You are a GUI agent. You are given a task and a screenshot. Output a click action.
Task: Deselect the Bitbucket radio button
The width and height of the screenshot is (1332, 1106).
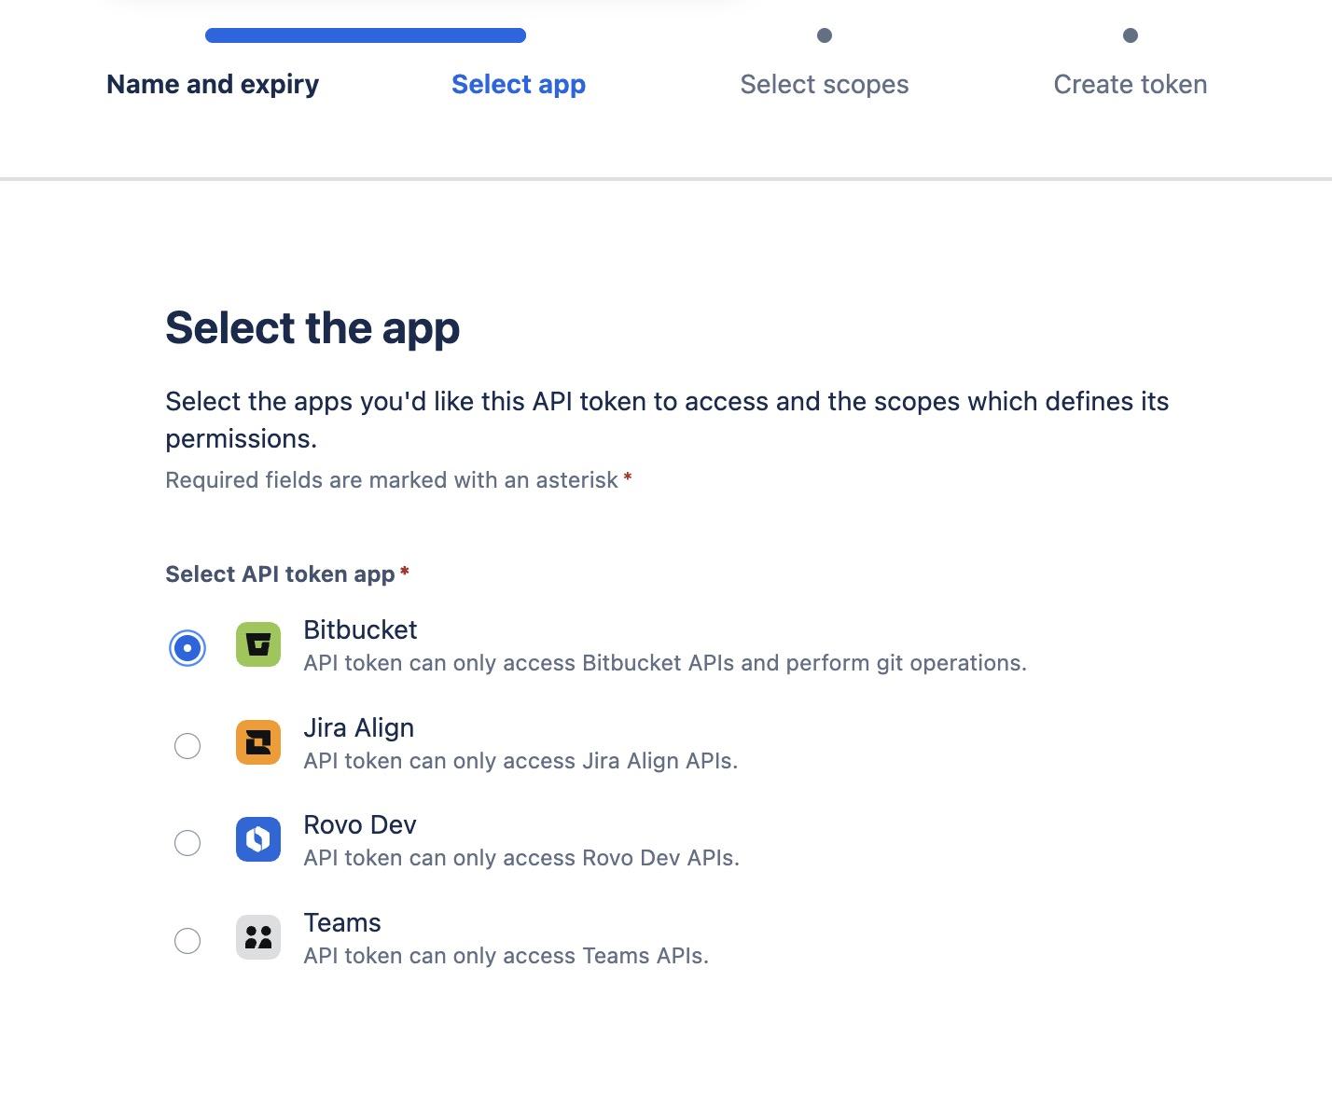pyautogui.click(x=187, y=646)
